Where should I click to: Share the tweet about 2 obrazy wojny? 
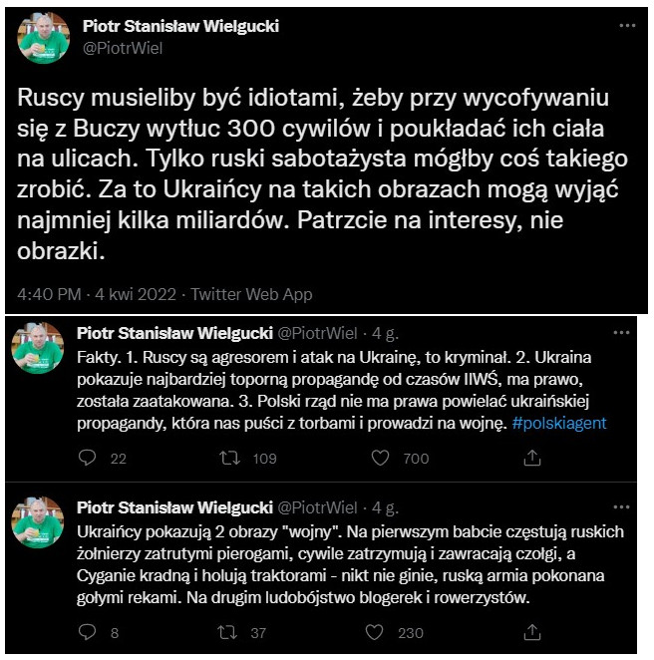[x=532, y=632]
